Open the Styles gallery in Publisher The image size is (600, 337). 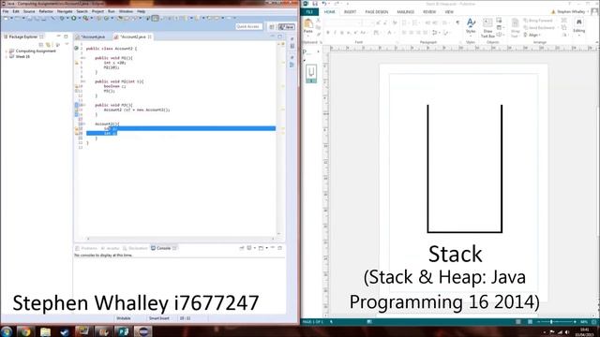[x=471, y=26]
